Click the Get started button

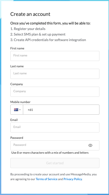pos(55,163)
